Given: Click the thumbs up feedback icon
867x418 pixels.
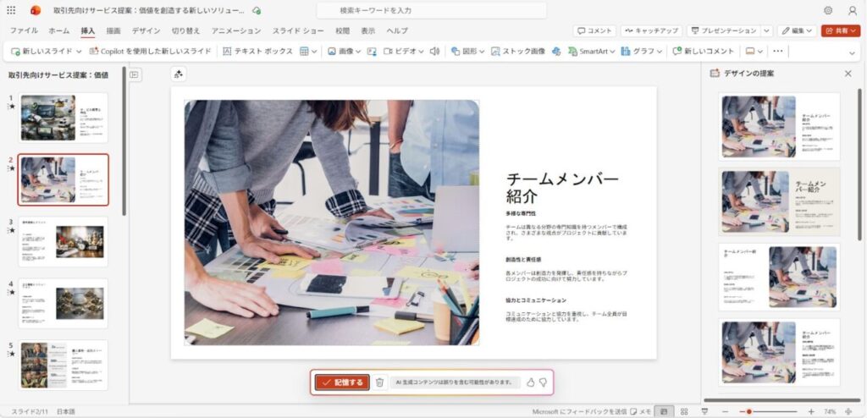Looking at the screenshot, I should [530, 382].
